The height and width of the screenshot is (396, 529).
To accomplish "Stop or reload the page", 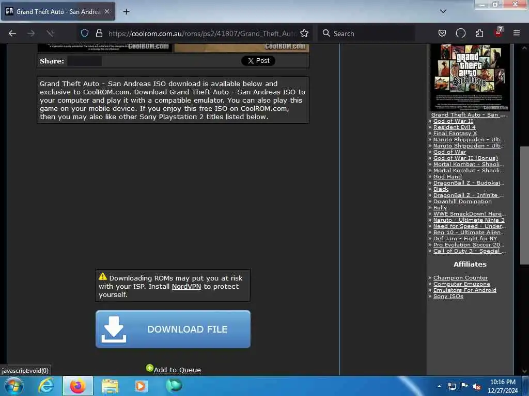I will click(50, 34).
